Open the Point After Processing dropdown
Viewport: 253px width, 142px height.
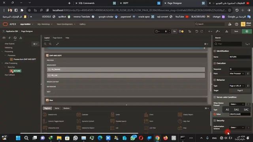click(237, 74)
